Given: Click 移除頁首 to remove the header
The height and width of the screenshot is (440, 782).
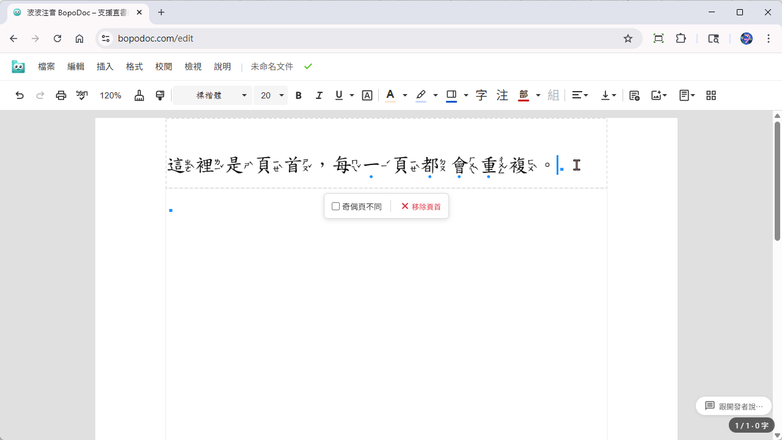Looking at the screenshot, I should pos(421,207).
